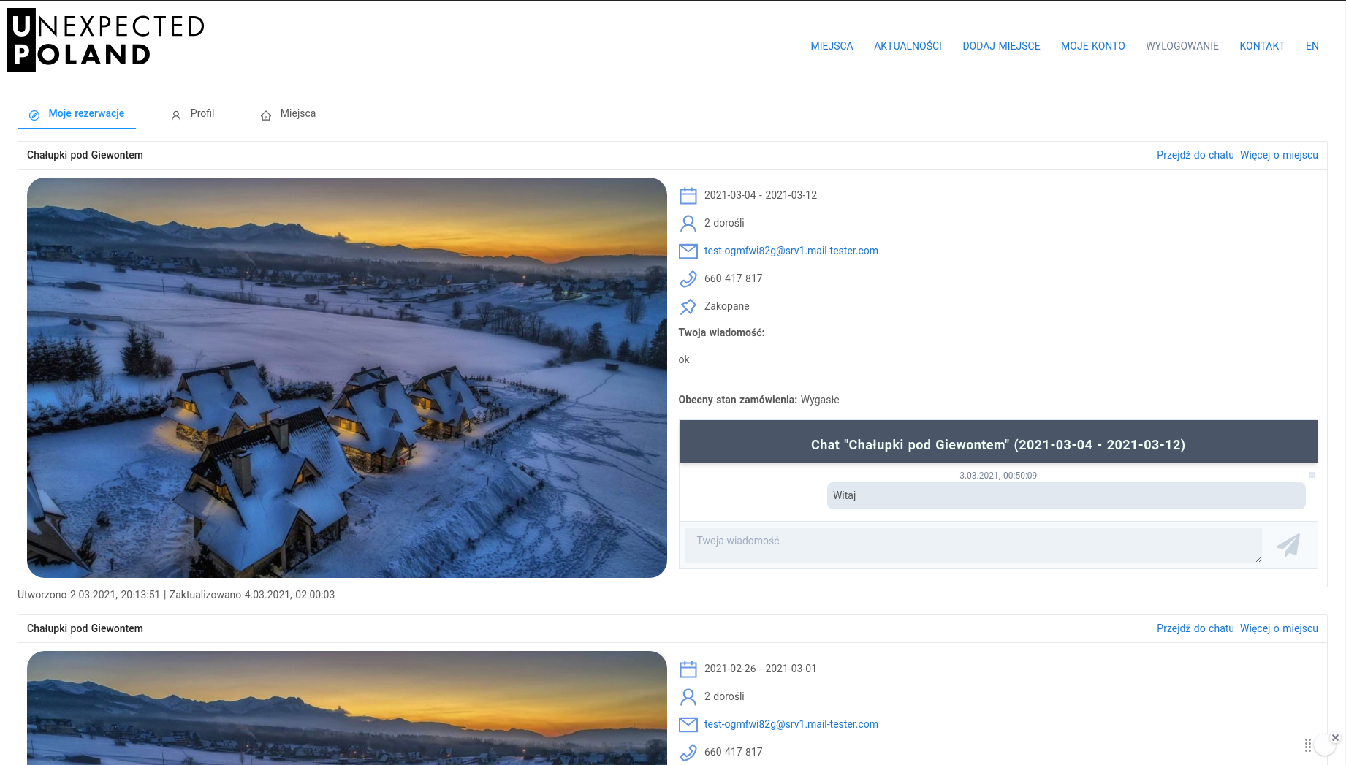Open the Moje rezerwacje tab
This screenshot has height=765, width=1346.
point(77,114)
